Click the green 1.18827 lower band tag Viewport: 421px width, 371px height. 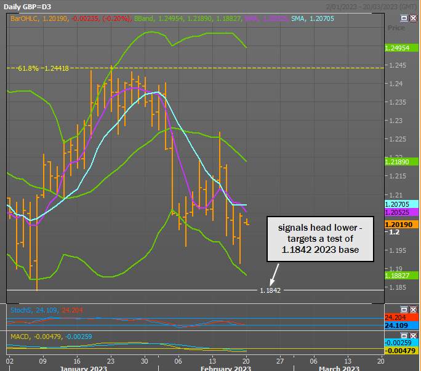click(x=401, y=276)
